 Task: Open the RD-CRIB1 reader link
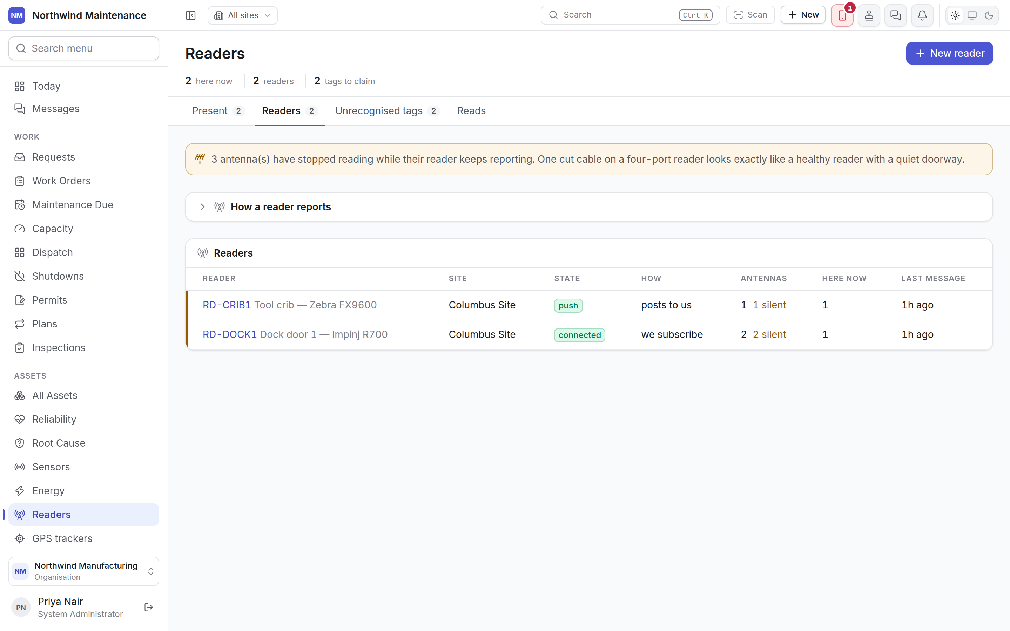[x=227, y=305]
